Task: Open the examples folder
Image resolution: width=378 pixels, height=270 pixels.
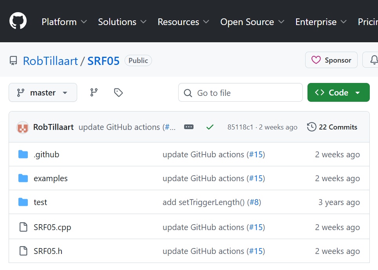Action: (51, 178)
